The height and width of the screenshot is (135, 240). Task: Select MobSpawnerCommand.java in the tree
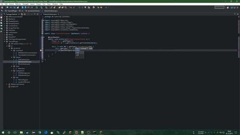(27, 52)
